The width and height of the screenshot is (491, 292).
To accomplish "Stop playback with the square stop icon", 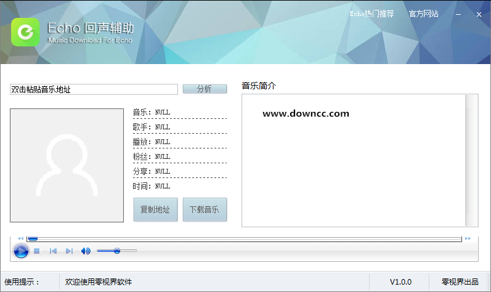I will tap(36, 251).
